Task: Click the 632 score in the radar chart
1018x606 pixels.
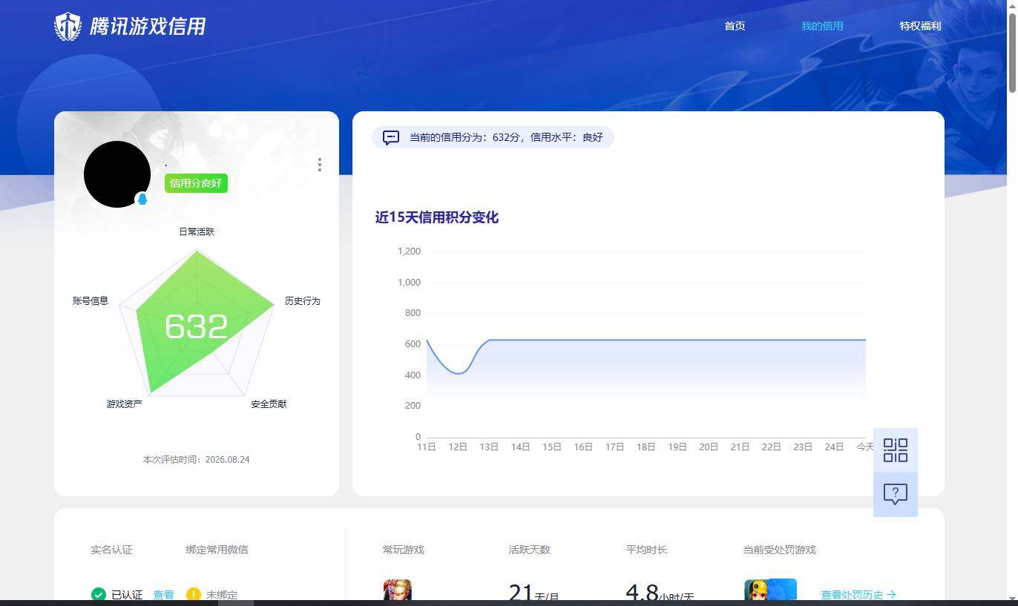Action: (x=197, y=326)
